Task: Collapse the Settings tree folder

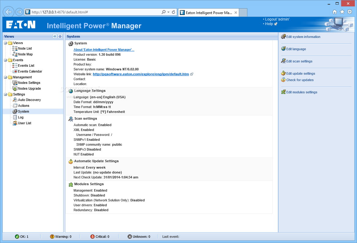Action: pyautogui.click(x=5, y=94)
